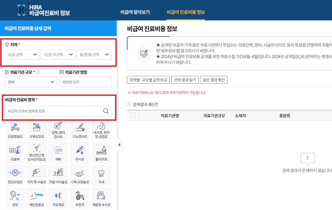Toggle the select-all checkbox in results table
Viewport: 332px width, 210px height.
point(132,115)
